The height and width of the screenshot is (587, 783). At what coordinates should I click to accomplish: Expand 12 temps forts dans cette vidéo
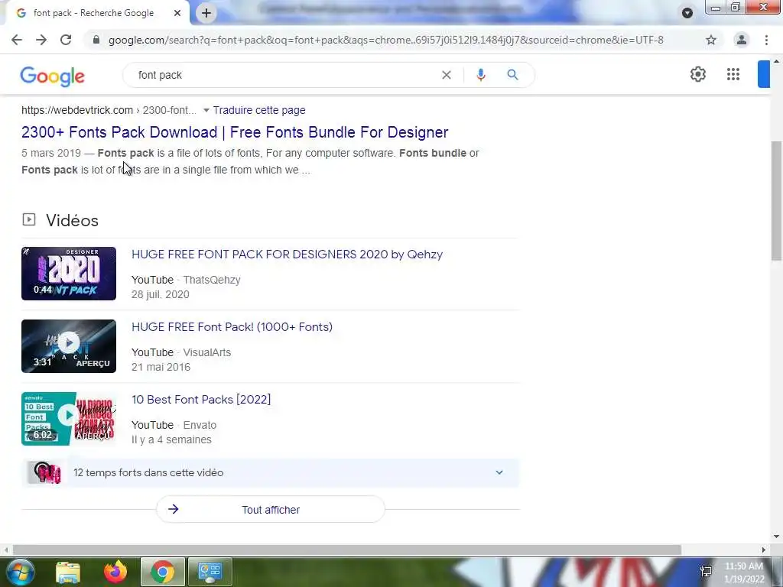[270, 472]
